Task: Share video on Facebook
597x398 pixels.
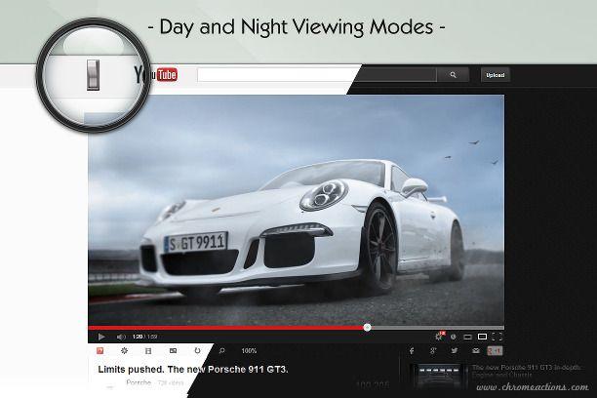Action: (412, 351)
